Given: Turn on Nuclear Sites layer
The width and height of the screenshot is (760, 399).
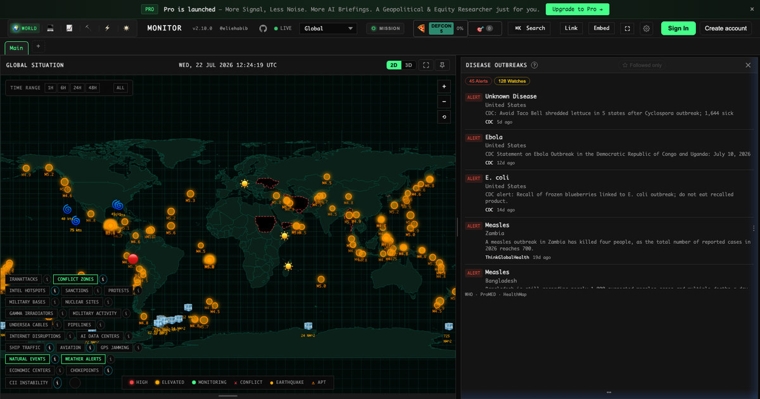Looking at the screenshot, I should pyautogui.click(x=82, y=302).
